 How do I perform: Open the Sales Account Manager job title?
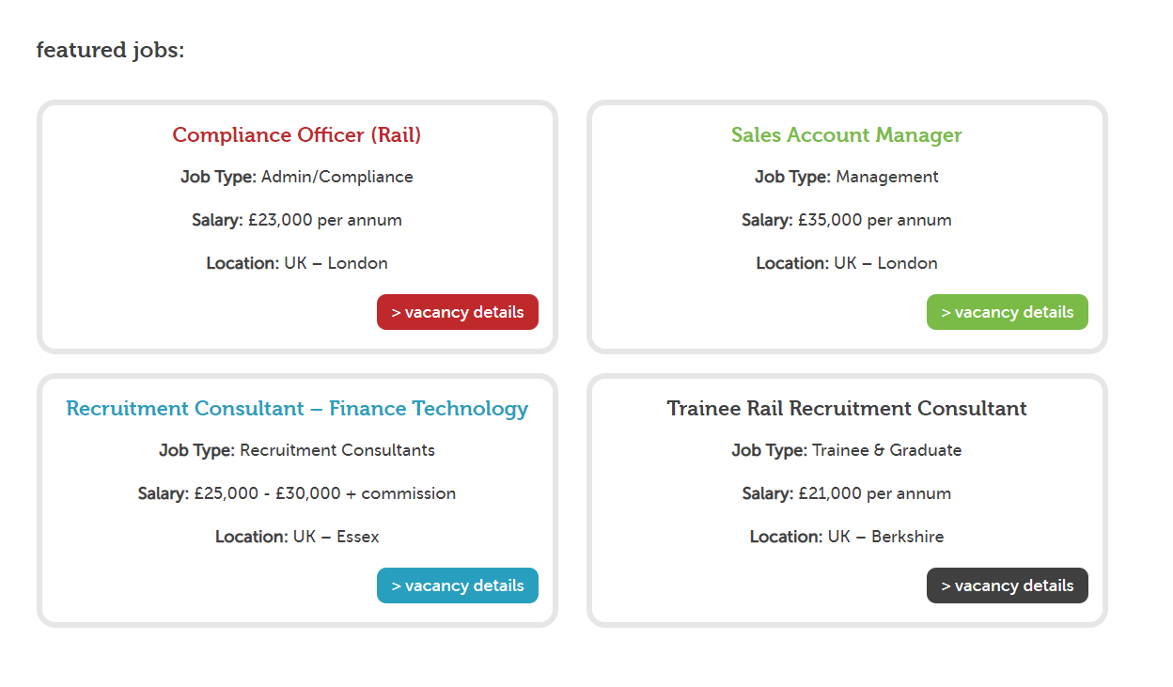pyautogui.click(x=846, y=135)
